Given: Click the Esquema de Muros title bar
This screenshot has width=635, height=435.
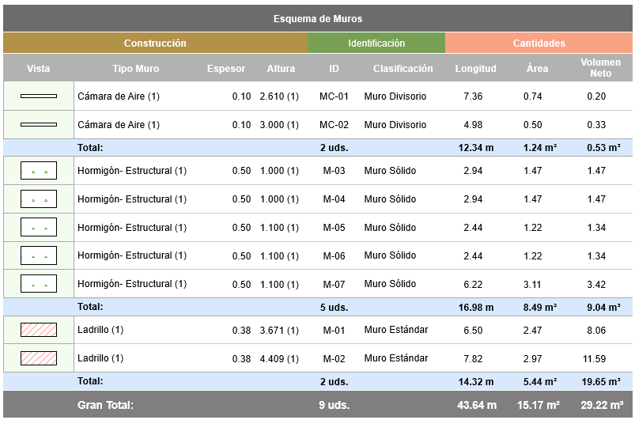Looking at the screenshot, I should tap(318, 19).
